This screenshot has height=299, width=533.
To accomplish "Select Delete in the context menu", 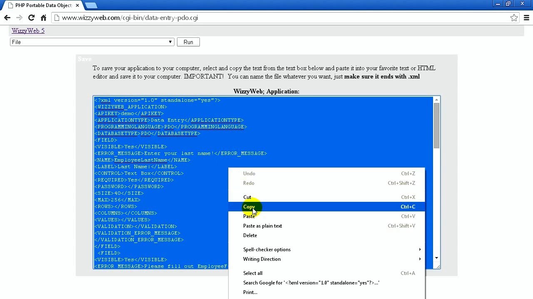I will click(327, 235).
